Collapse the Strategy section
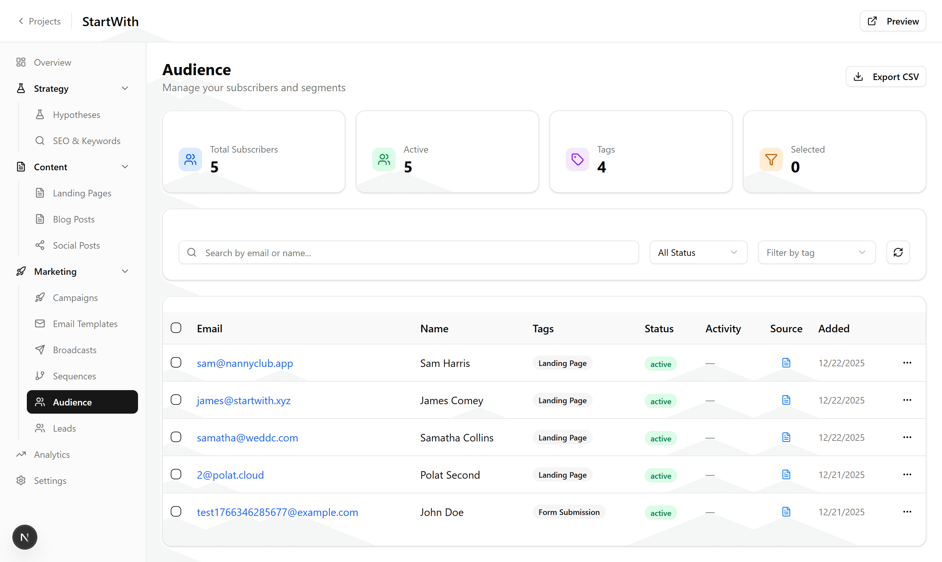The height and width of the screenshot is (562, 942). [125, 88]
